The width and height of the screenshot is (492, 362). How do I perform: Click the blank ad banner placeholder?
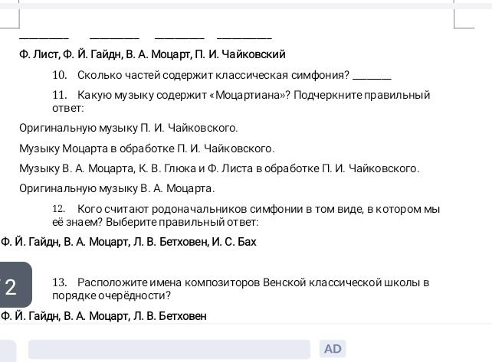(169, 349)
